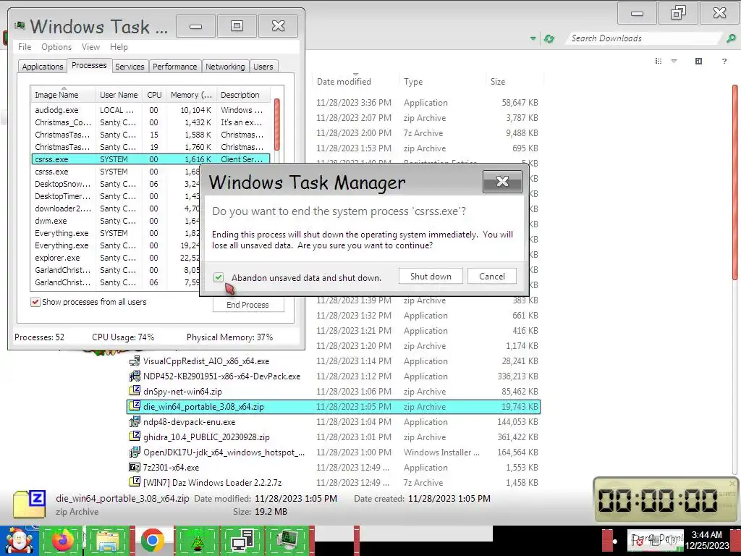This screenshot has height=556, width=741.
Task: Click icon of ghidra_10.4_PUBLIC zip
Action: tap(135, 437)
